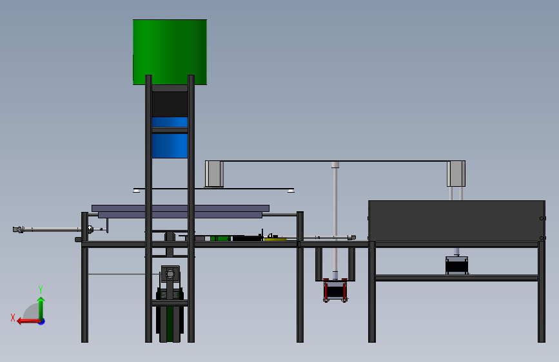Select the lower, larger blue block in tower
Viewport: 559px width, 362px height.
pos(170,146)
